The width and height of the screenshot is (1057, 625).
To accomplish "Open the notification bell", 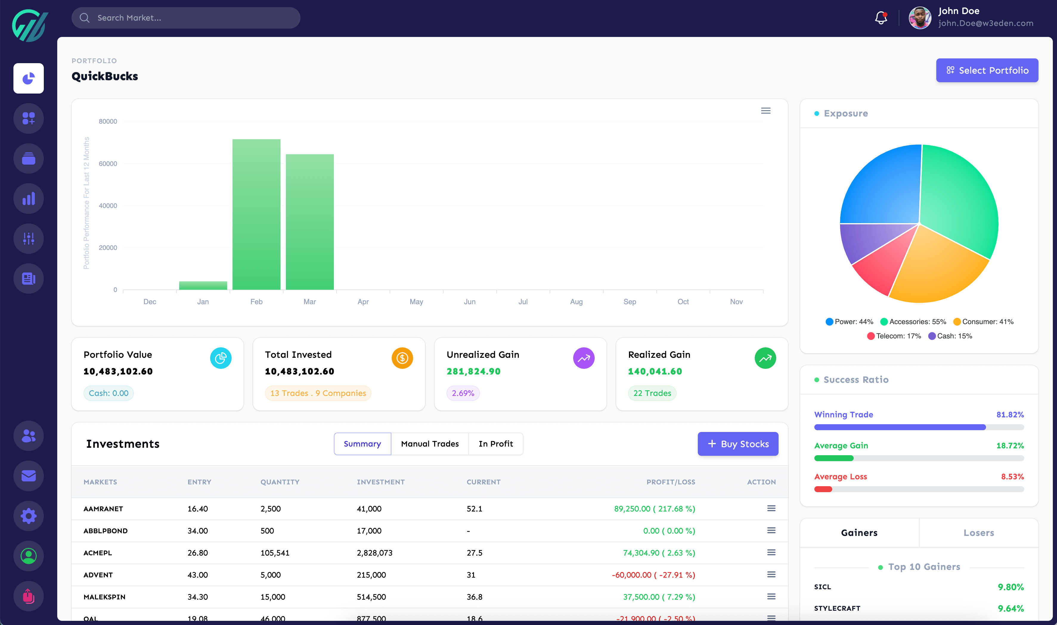I will 881,18.
